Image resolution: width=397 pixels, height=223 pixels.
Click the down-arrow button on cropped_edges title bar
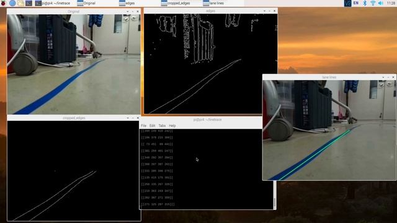(128, 118)
